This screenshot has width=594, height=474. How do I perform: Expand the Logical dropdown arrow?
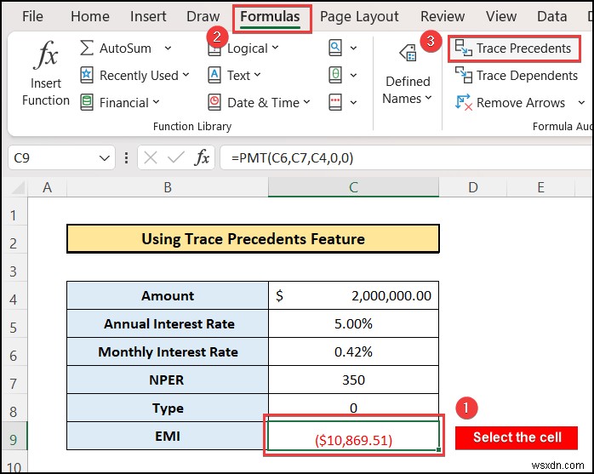(276, 48)
